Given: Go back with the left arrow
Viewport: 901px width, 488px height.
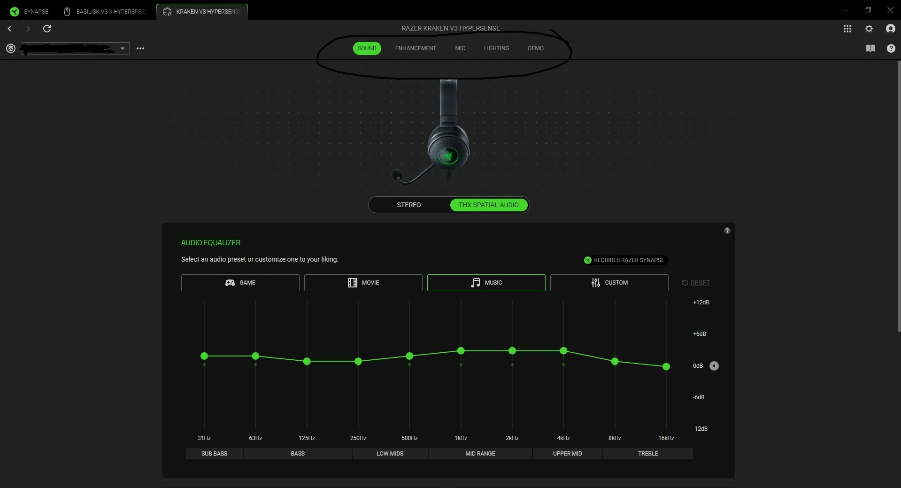Looking at the screenshot, I should coord(9,29).
